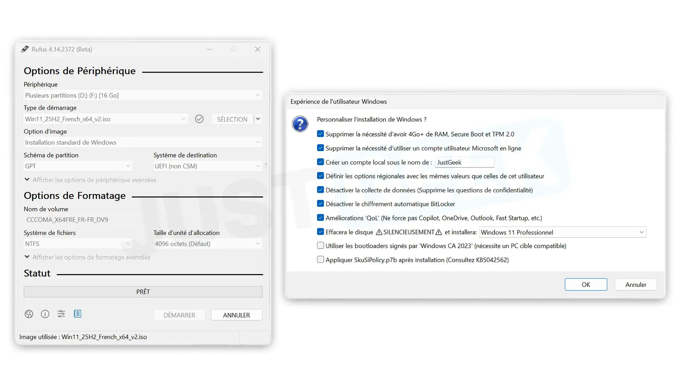Click the local account name field 'JustGeek'
The image size is (684, 384).
[465, 162]
